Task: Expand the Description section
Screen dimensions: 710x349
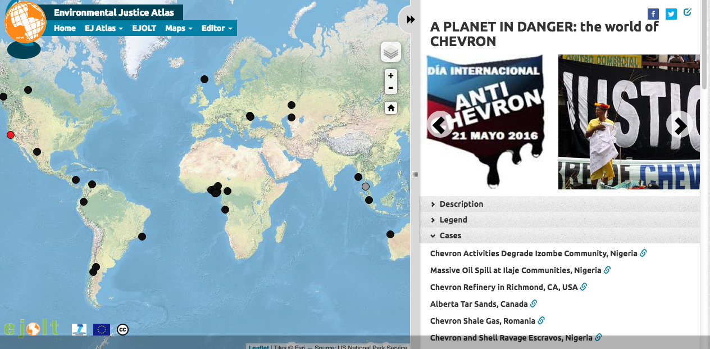Action: 461,204
